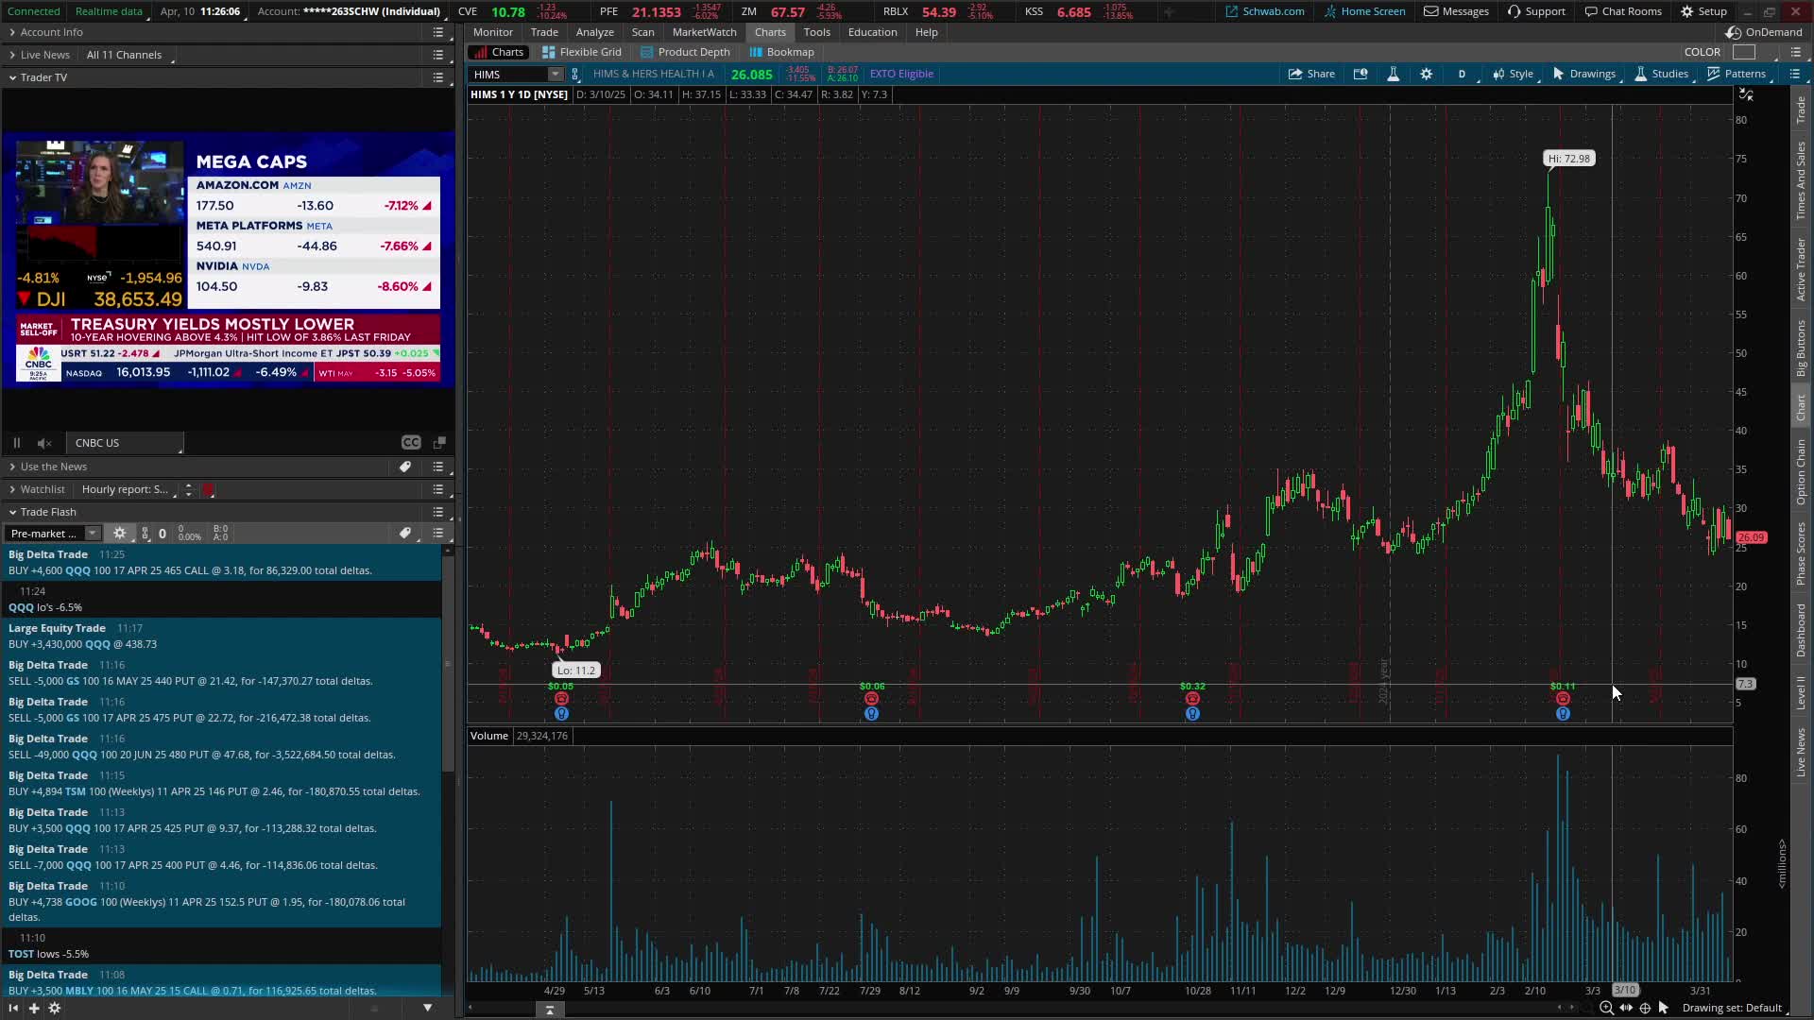Open the Share chart menu
Viewport: 1814px width, 1020px height.
(1311, 74)
